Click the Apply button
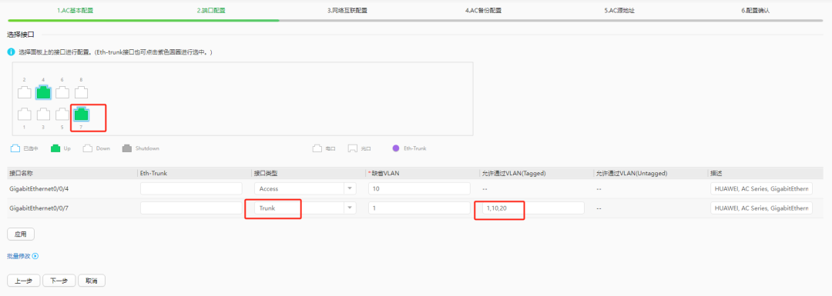Image resolution: width=832 pixels, height=296 pixels. pos(21,234)
